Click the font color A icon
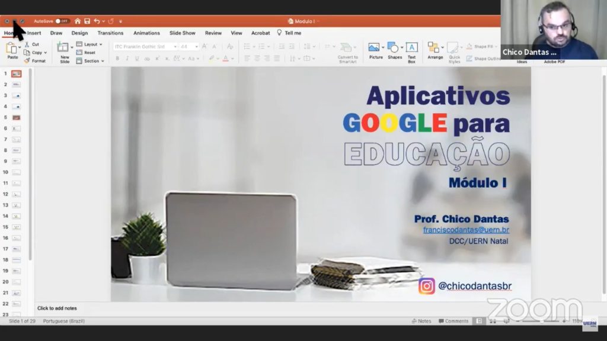The width and height of the screenshot is (607, 341). [x=226, y=59]
